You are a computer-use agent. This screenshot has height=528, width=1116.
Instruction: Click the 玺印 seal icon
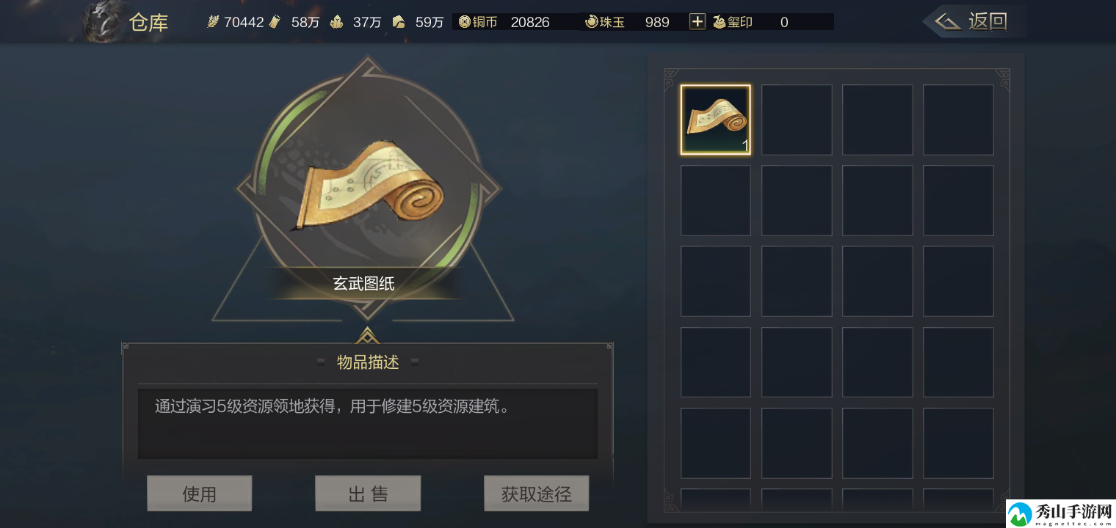point(719,22)
